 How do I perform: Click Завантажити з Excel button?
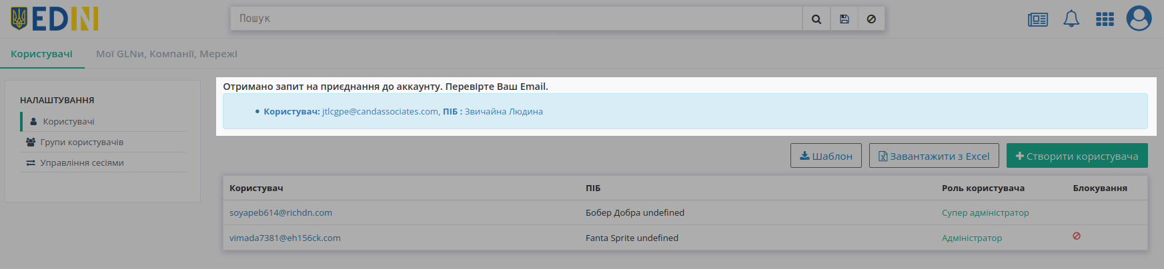934,156
